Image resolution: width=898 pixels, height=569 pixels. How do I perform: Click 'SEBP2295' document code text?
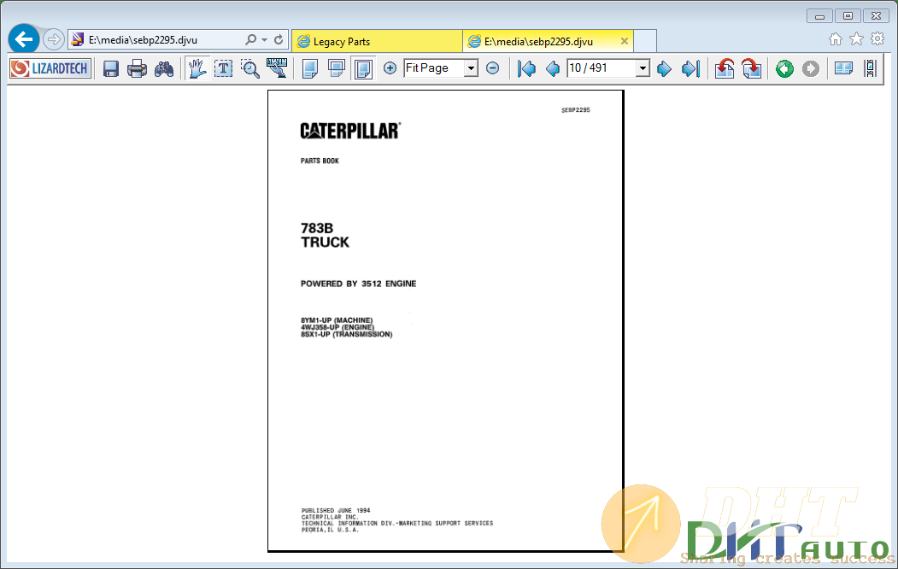(x=576, y=110)
